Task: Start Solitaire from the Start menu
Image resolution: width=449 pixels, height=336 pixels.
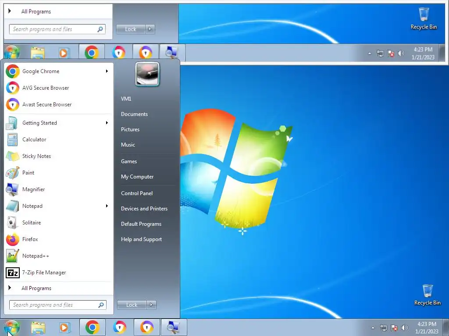Action: (x=59, y=222)
